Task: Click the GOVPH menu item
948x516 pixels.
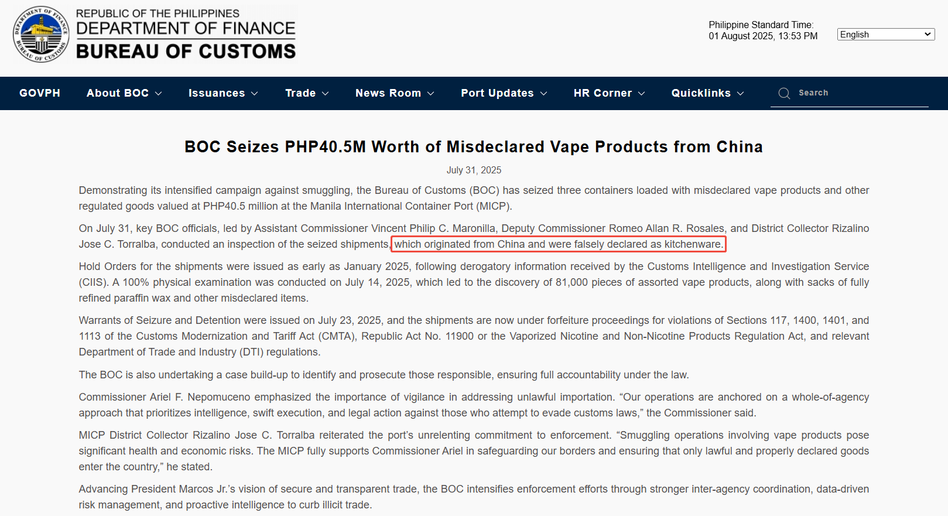Action: [x=40, y=93]
